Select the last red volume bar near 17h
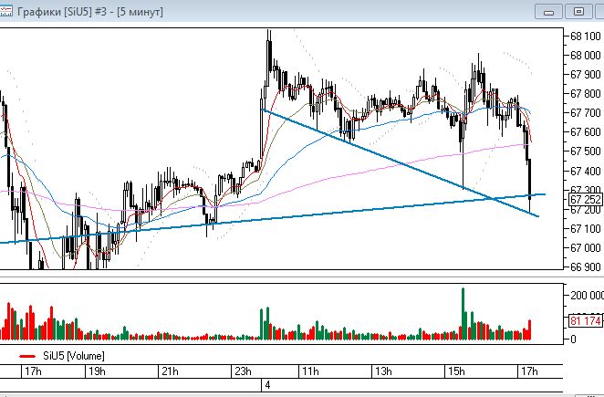The image size is (604, 397). point(530,330)
